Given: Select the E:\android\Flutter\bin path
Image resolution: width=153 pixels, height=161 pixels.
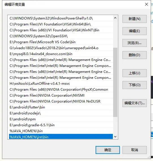Looking at the screenshot, I should click(61, 107).
